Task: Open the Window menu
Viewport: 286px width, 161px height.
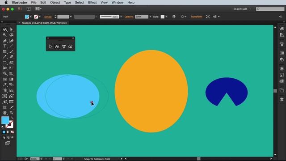Action: pos(118,2)
